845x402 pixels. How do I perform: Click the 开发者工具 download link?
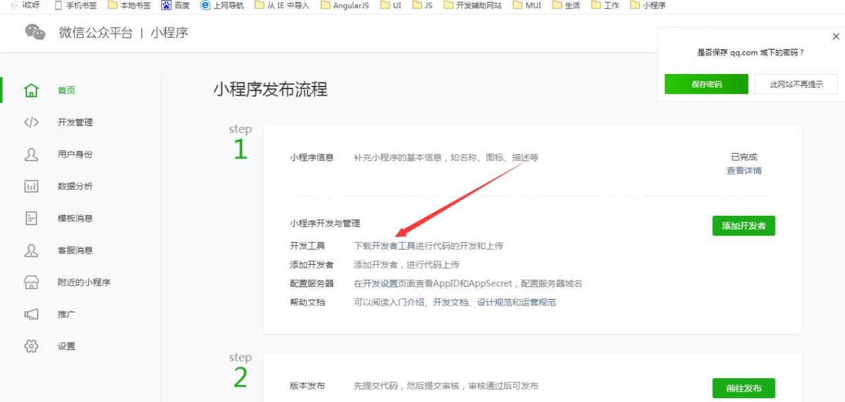(393, 246)
